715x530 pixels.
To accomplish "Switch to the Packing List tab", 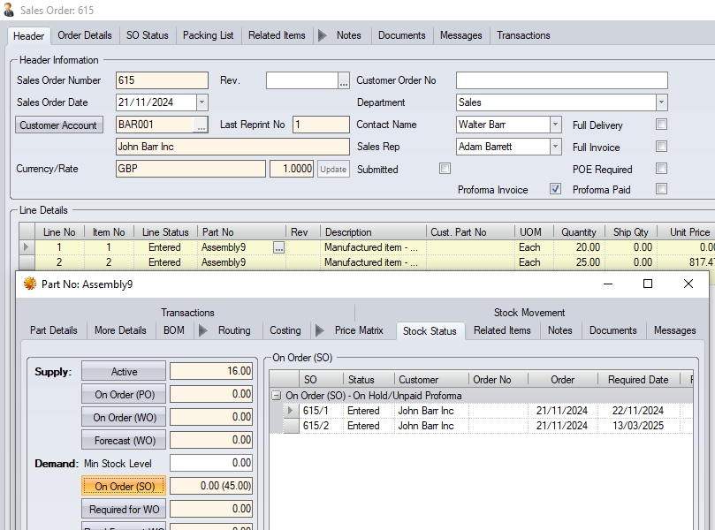I will pos(208,35).
